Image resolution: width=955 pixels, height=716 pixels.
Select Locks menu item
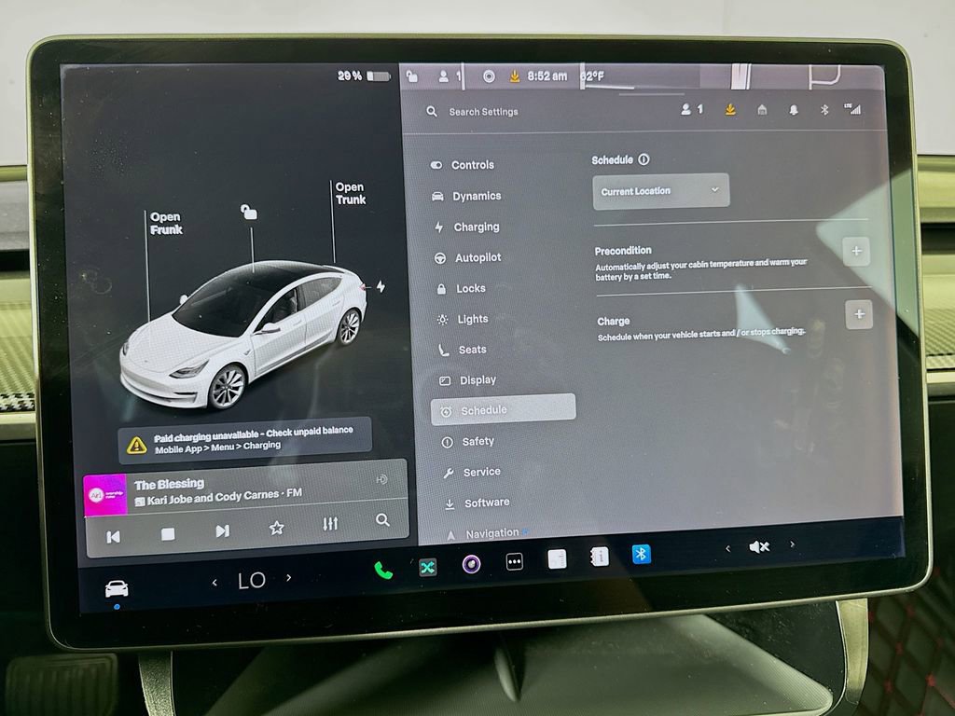(x=461, y=289)
